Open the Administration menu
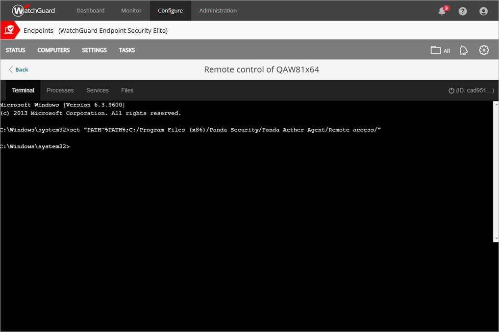499x332 pixels. coord(218,10)
